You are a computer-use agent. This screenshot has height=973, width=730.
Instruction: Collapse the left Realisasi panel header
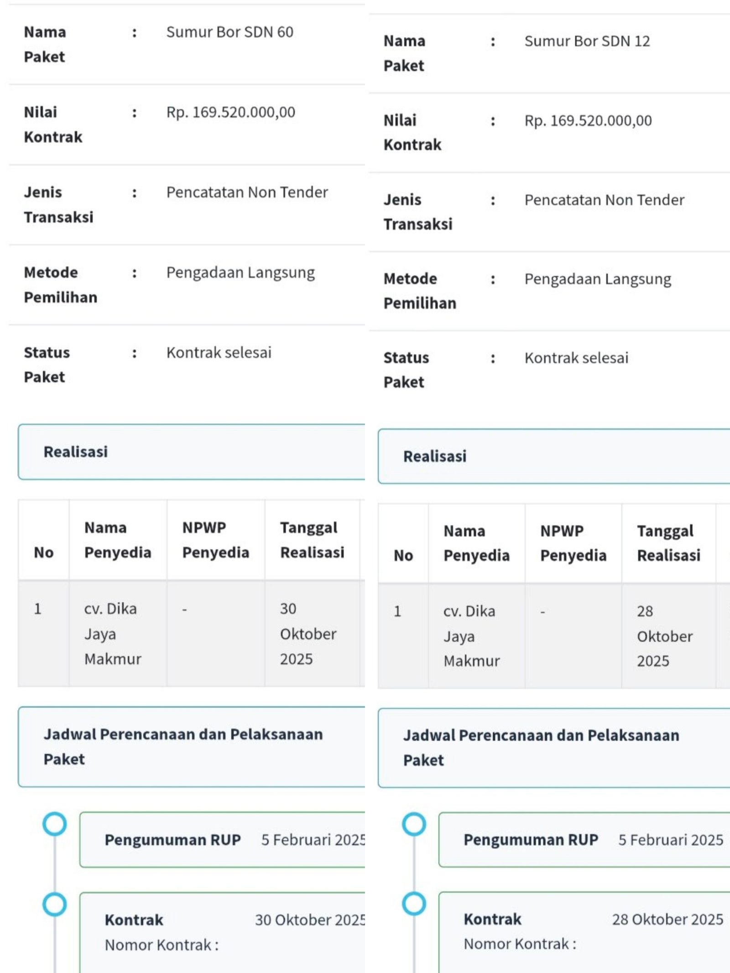click(x=192, y=452)
